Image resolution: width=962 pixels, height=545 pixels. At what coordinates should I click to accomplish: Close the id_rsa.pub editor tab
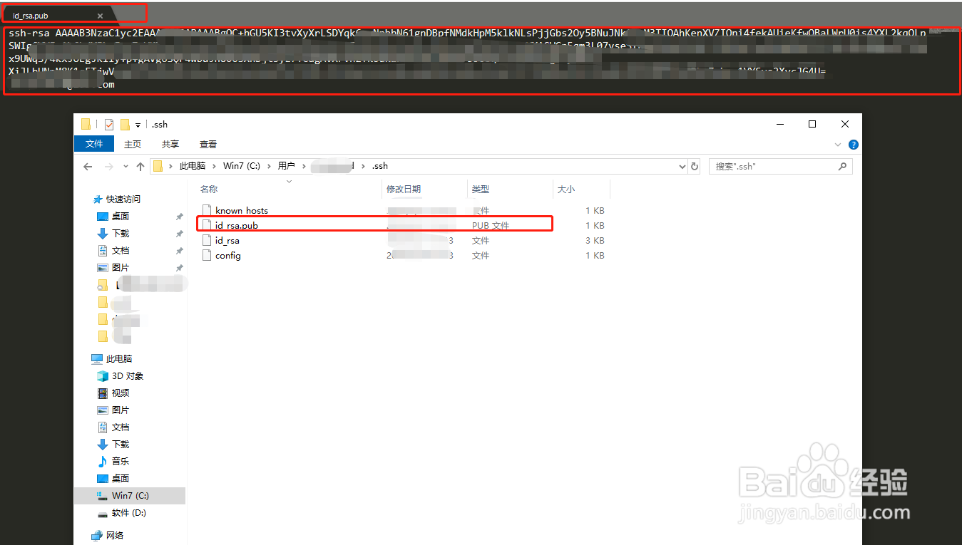pyautogui.click(x=100, y=16)
